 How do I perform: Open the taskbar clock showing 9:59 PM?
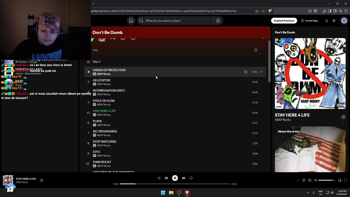[341, 193]
